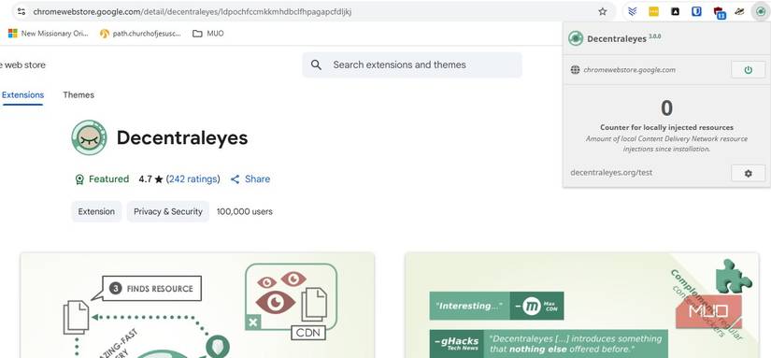Open the decentraleyes.org/test link

[611, 173]
